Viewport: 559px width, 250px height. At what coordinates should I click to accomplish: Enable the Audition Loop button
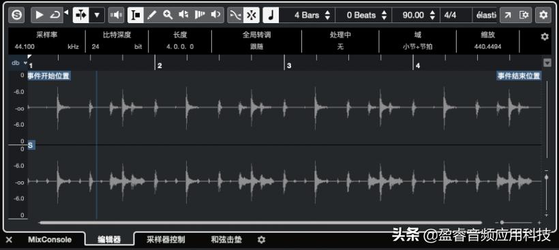[55, 15]
